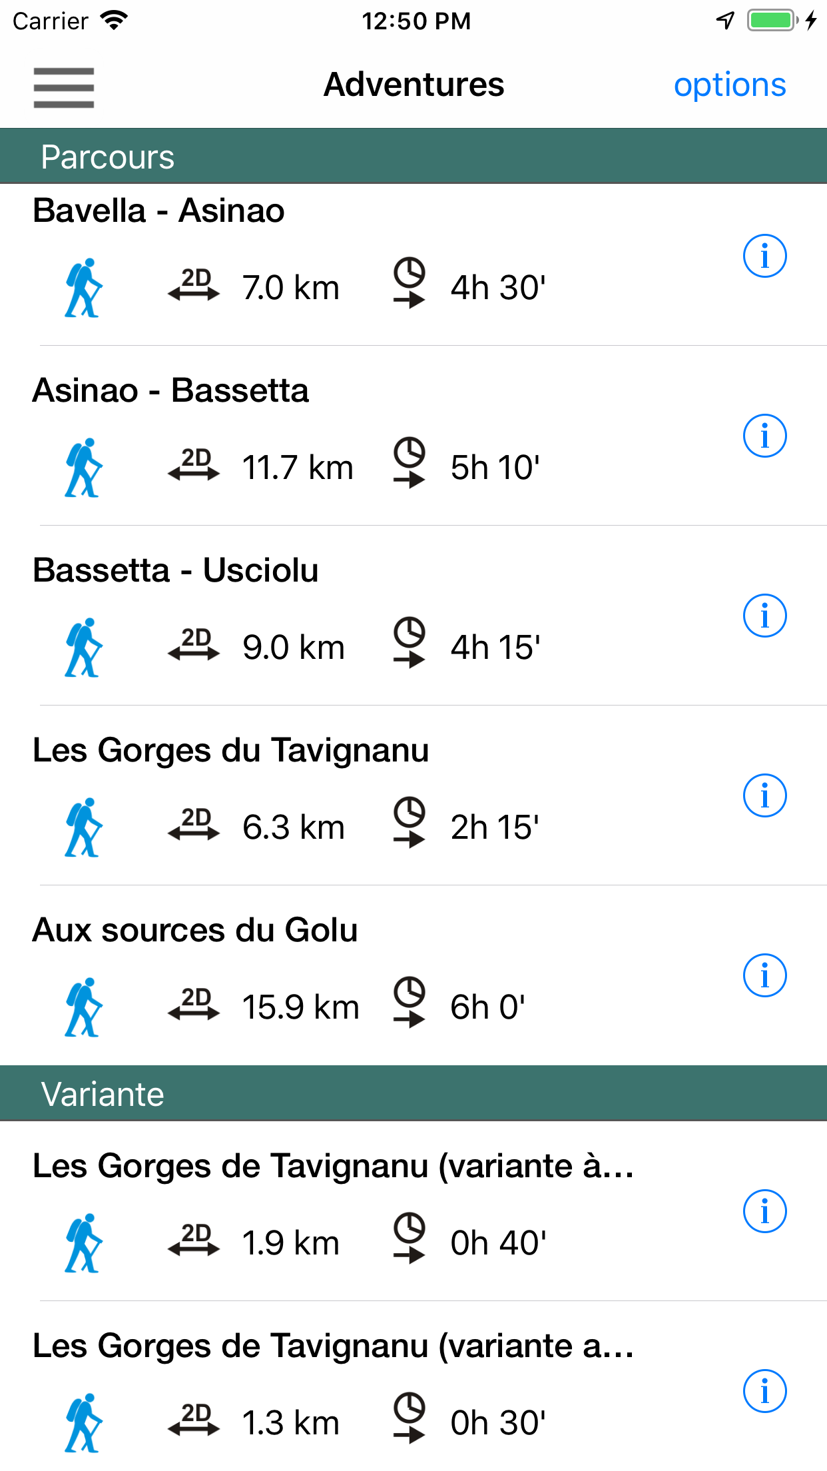
Task: Show info for Asinao - Bassetta
Action: pos(764,436)
